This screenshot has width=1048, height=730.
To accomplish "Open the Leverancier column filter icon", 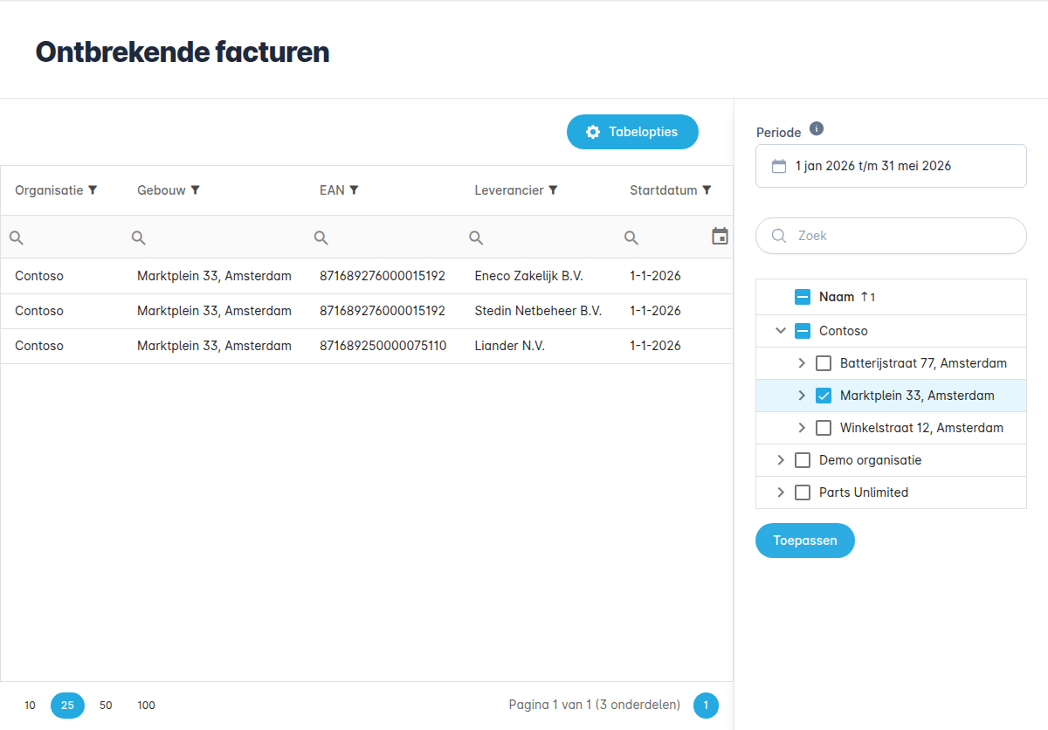I will (554, 190).
